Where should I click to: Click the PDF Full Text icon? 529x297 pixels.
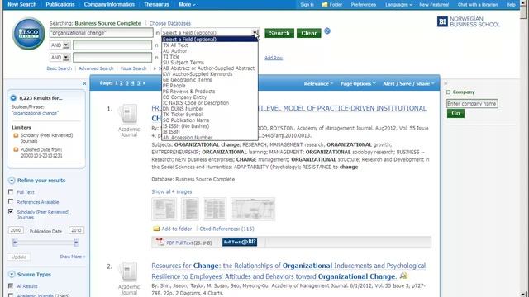click(160, 242)
